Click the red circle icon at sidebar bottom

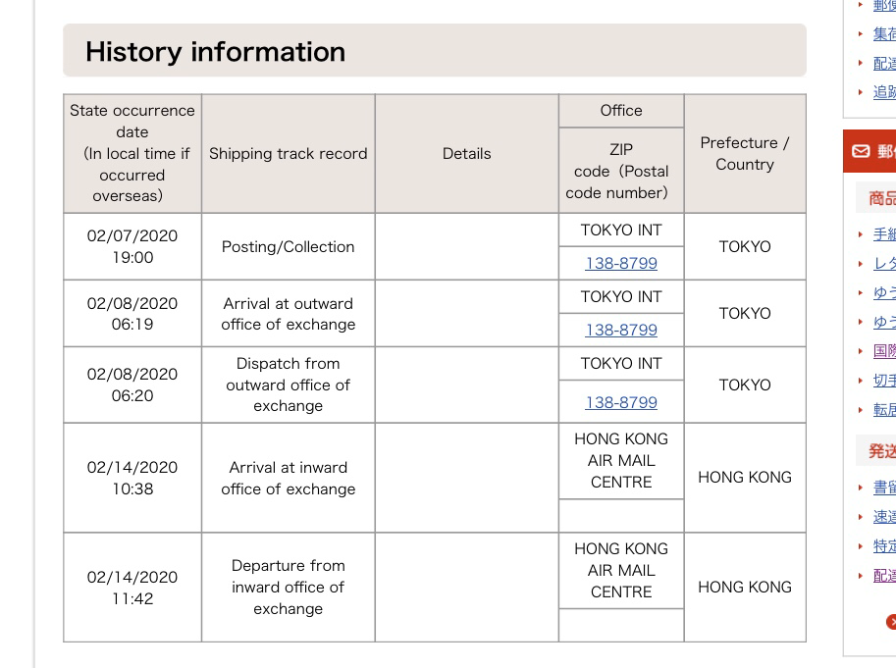coord(890,621)
